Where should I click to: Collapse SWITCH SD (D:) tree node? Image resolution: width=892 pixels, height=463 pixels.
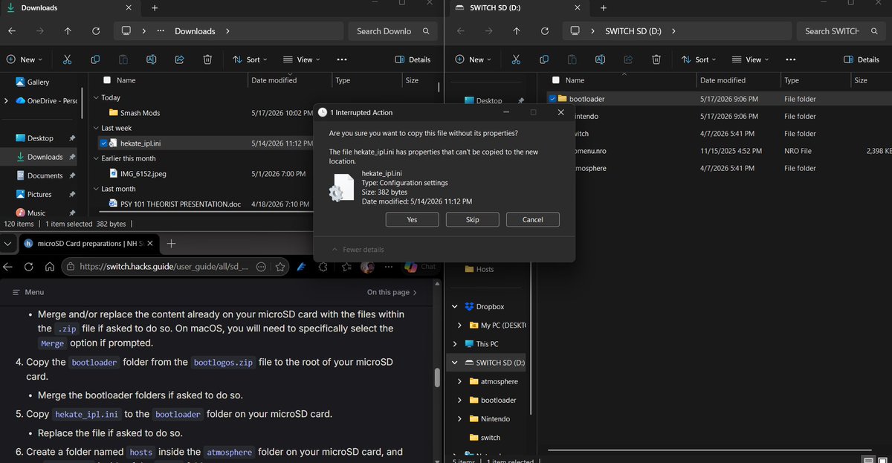tap(455, 363)
